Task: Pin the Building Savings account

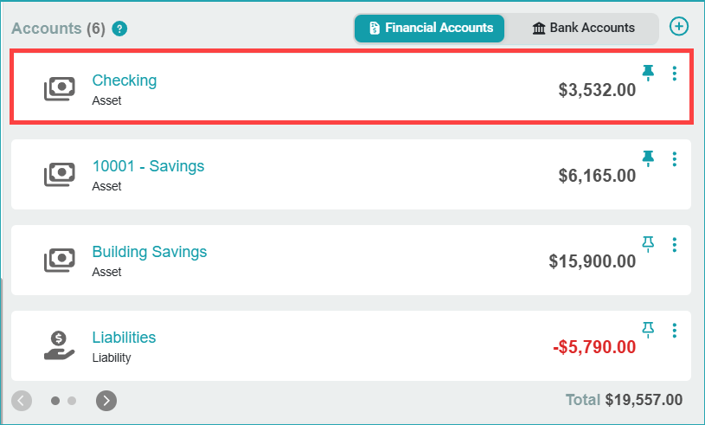Action: (648, 244)
